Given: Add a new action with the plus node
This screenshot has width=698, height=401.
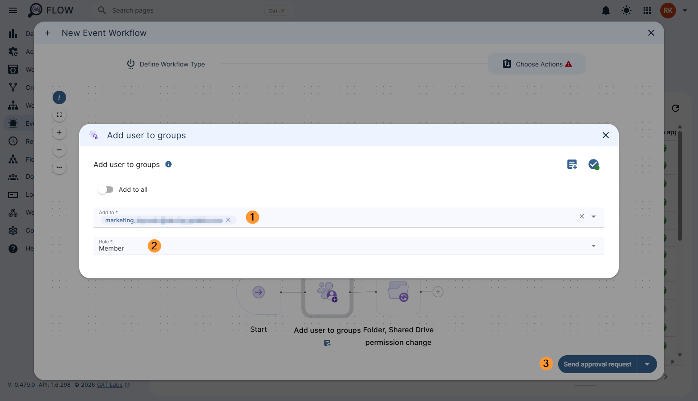Looking at the screenshot, I should [438, 292].
